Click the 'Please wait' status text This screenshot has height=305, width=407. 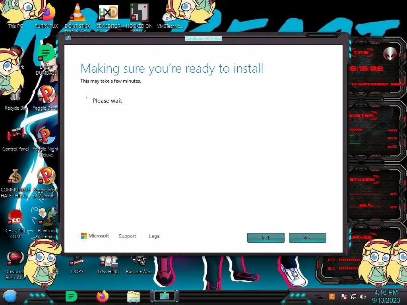(x=107, y=100)
